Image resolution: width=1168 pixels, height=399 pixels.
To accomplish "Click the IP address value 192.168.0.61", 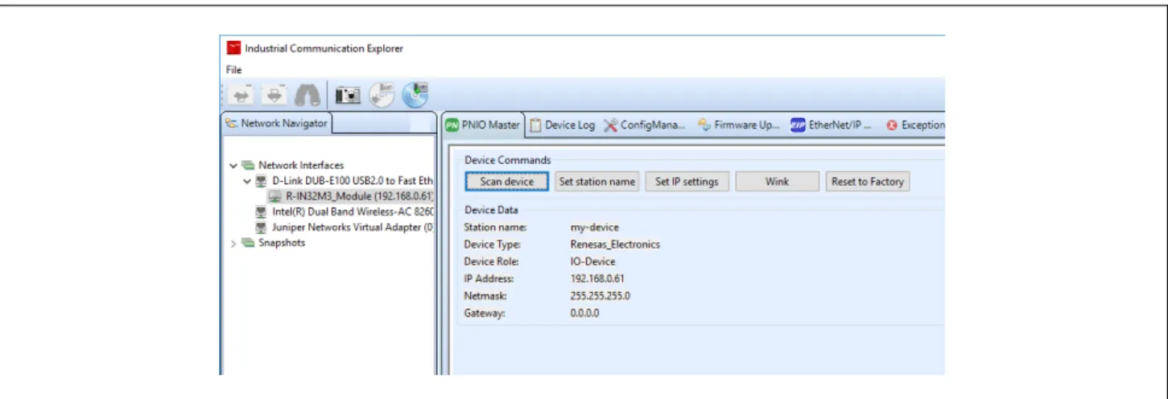I will point(597,278).
